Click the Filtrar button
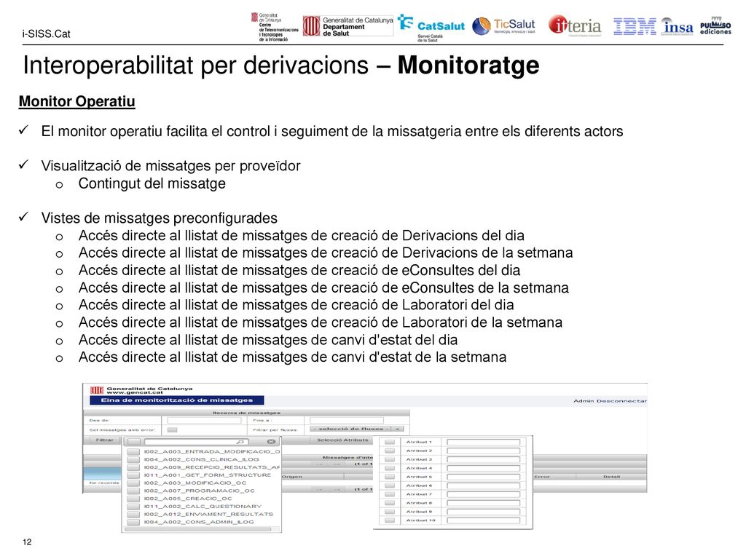This screenshot has width=746, height=559. coord(105,440)
